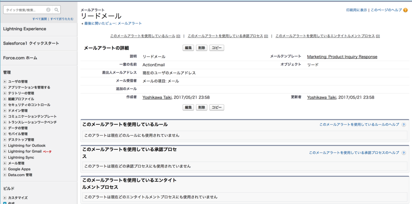This screenshot has height=204, width=412.
Task: Expand コミュニケーションテンプレート node
Action: click(5, 116)
